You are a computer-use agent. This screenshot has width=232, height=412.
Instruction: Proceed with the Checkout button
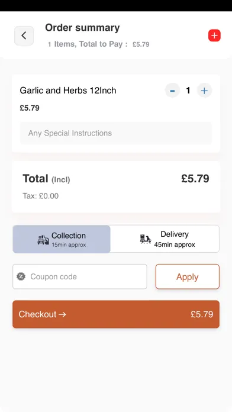116,314
